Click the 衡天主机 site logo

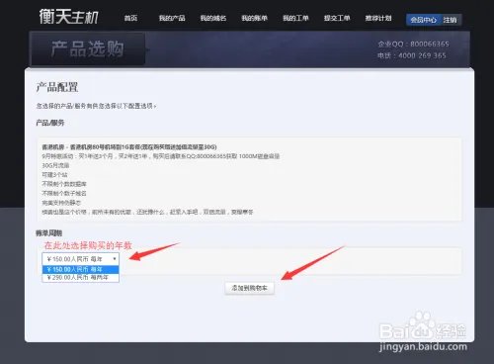pos(69,17)
